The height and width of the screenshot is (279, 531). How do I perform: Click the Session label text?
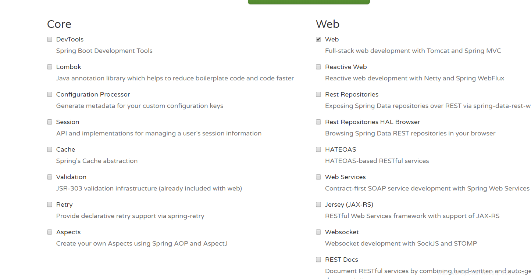[68, 122]
